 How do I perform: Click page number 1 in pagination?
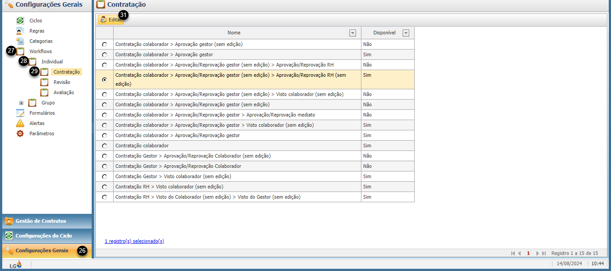(528, 253)
